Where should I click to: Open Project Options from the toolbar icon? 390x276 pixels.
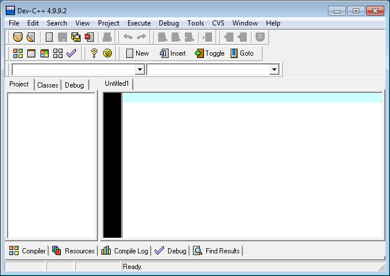tap(260, 37)
